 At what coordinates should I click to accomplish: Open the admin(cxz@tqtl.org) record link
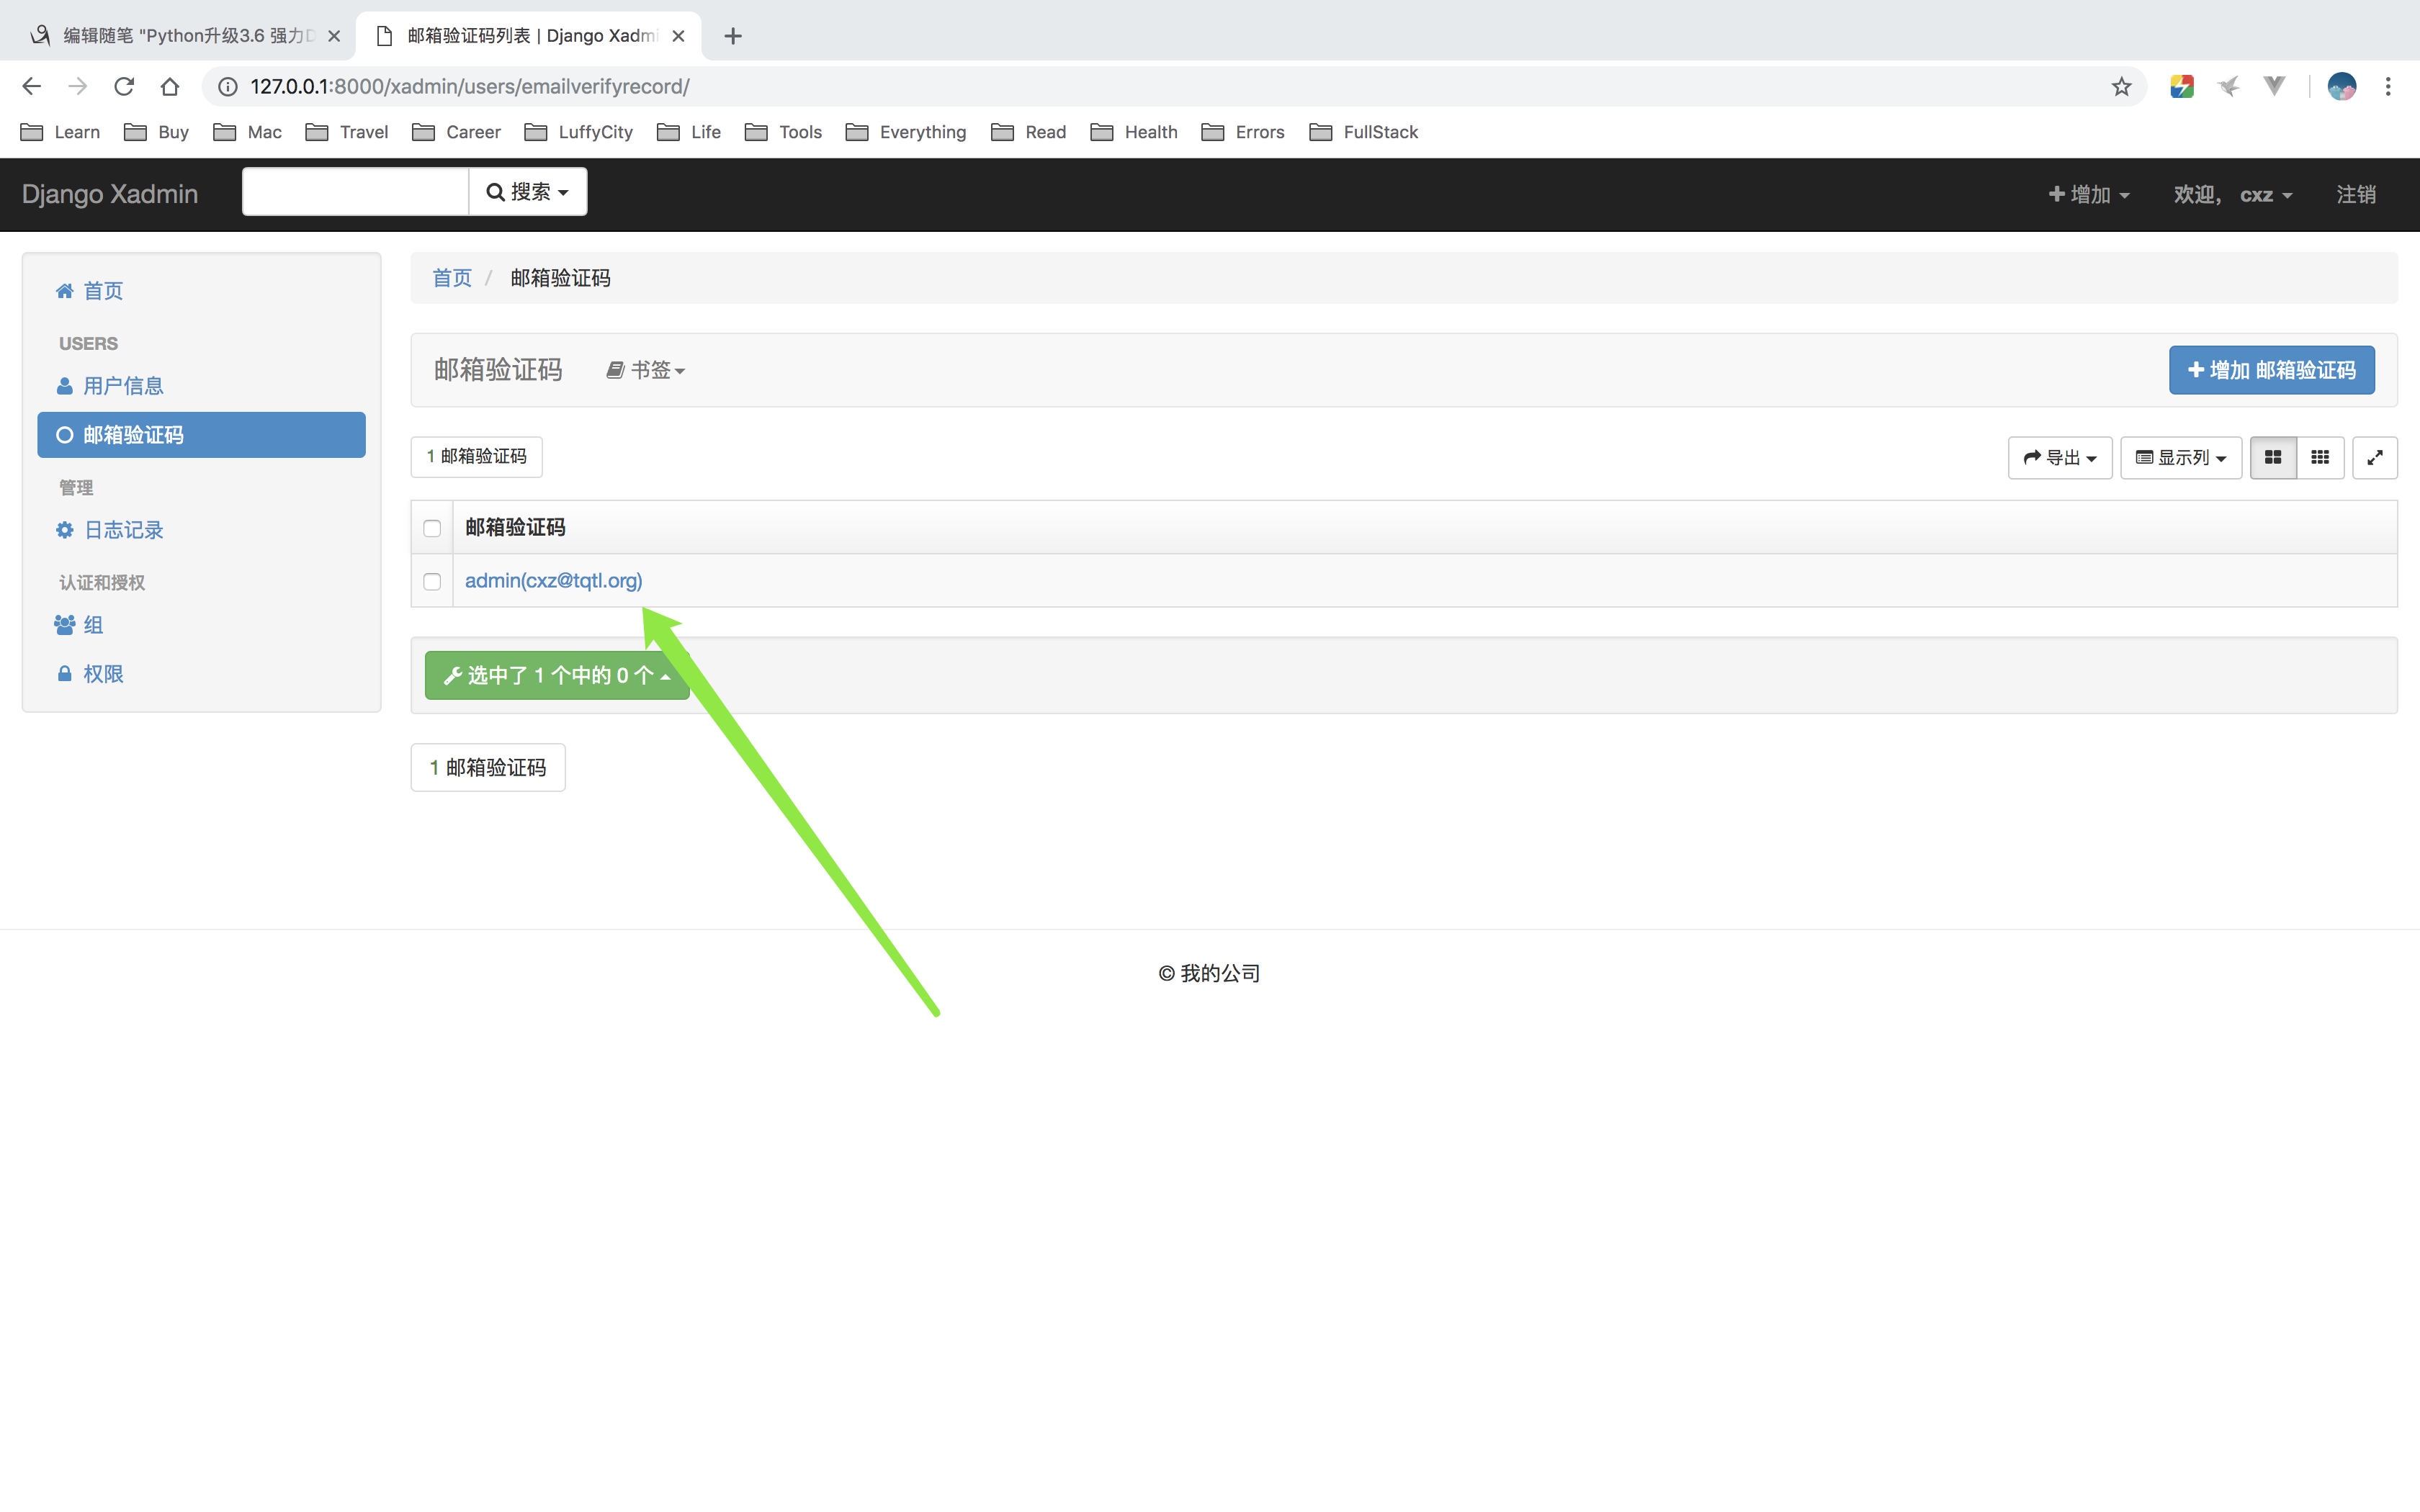point(553,580)
